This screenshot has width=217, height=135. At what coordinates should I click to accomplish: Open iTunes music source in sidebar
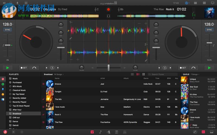tap(3, 79)
